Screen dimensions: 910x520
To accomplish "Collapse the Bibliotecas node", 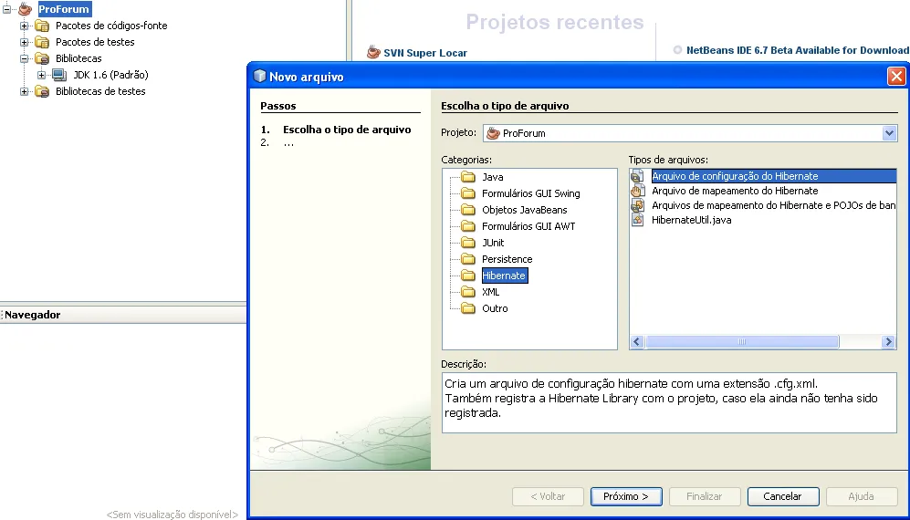I will point(24,58).
